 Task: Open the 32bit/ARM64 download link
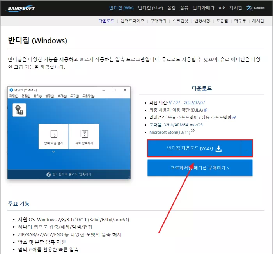(175, 125)
